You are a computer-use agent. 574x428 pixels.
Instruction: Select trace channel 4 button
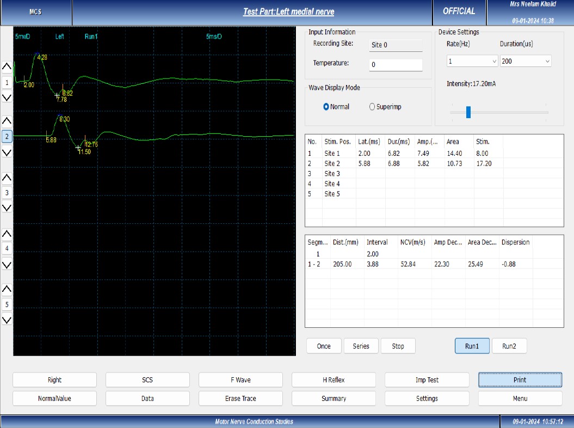(7, 248)
